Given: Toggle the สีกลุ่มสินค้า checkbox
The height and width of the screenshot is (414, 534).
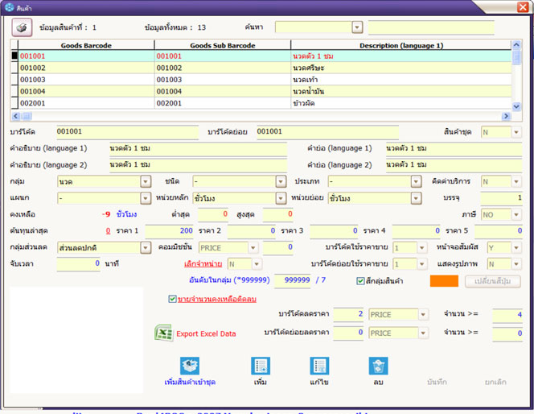Looking at the screenshot, I should (x=361, y=281).
